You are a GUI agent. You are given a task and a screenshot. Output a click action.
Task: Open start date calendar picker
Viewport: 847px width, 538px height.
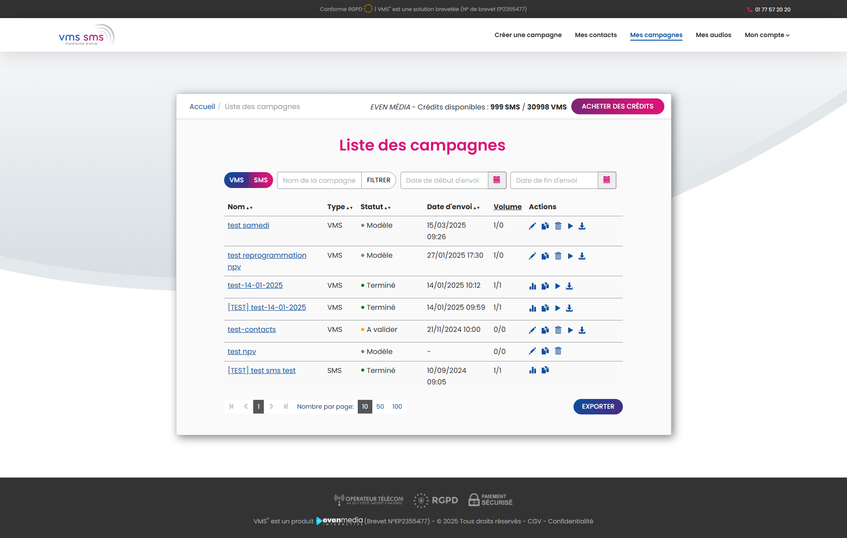tap(497, 180)
